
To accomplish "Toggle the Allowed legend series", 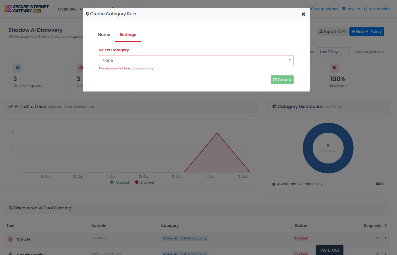I will [x=119, y=182].
